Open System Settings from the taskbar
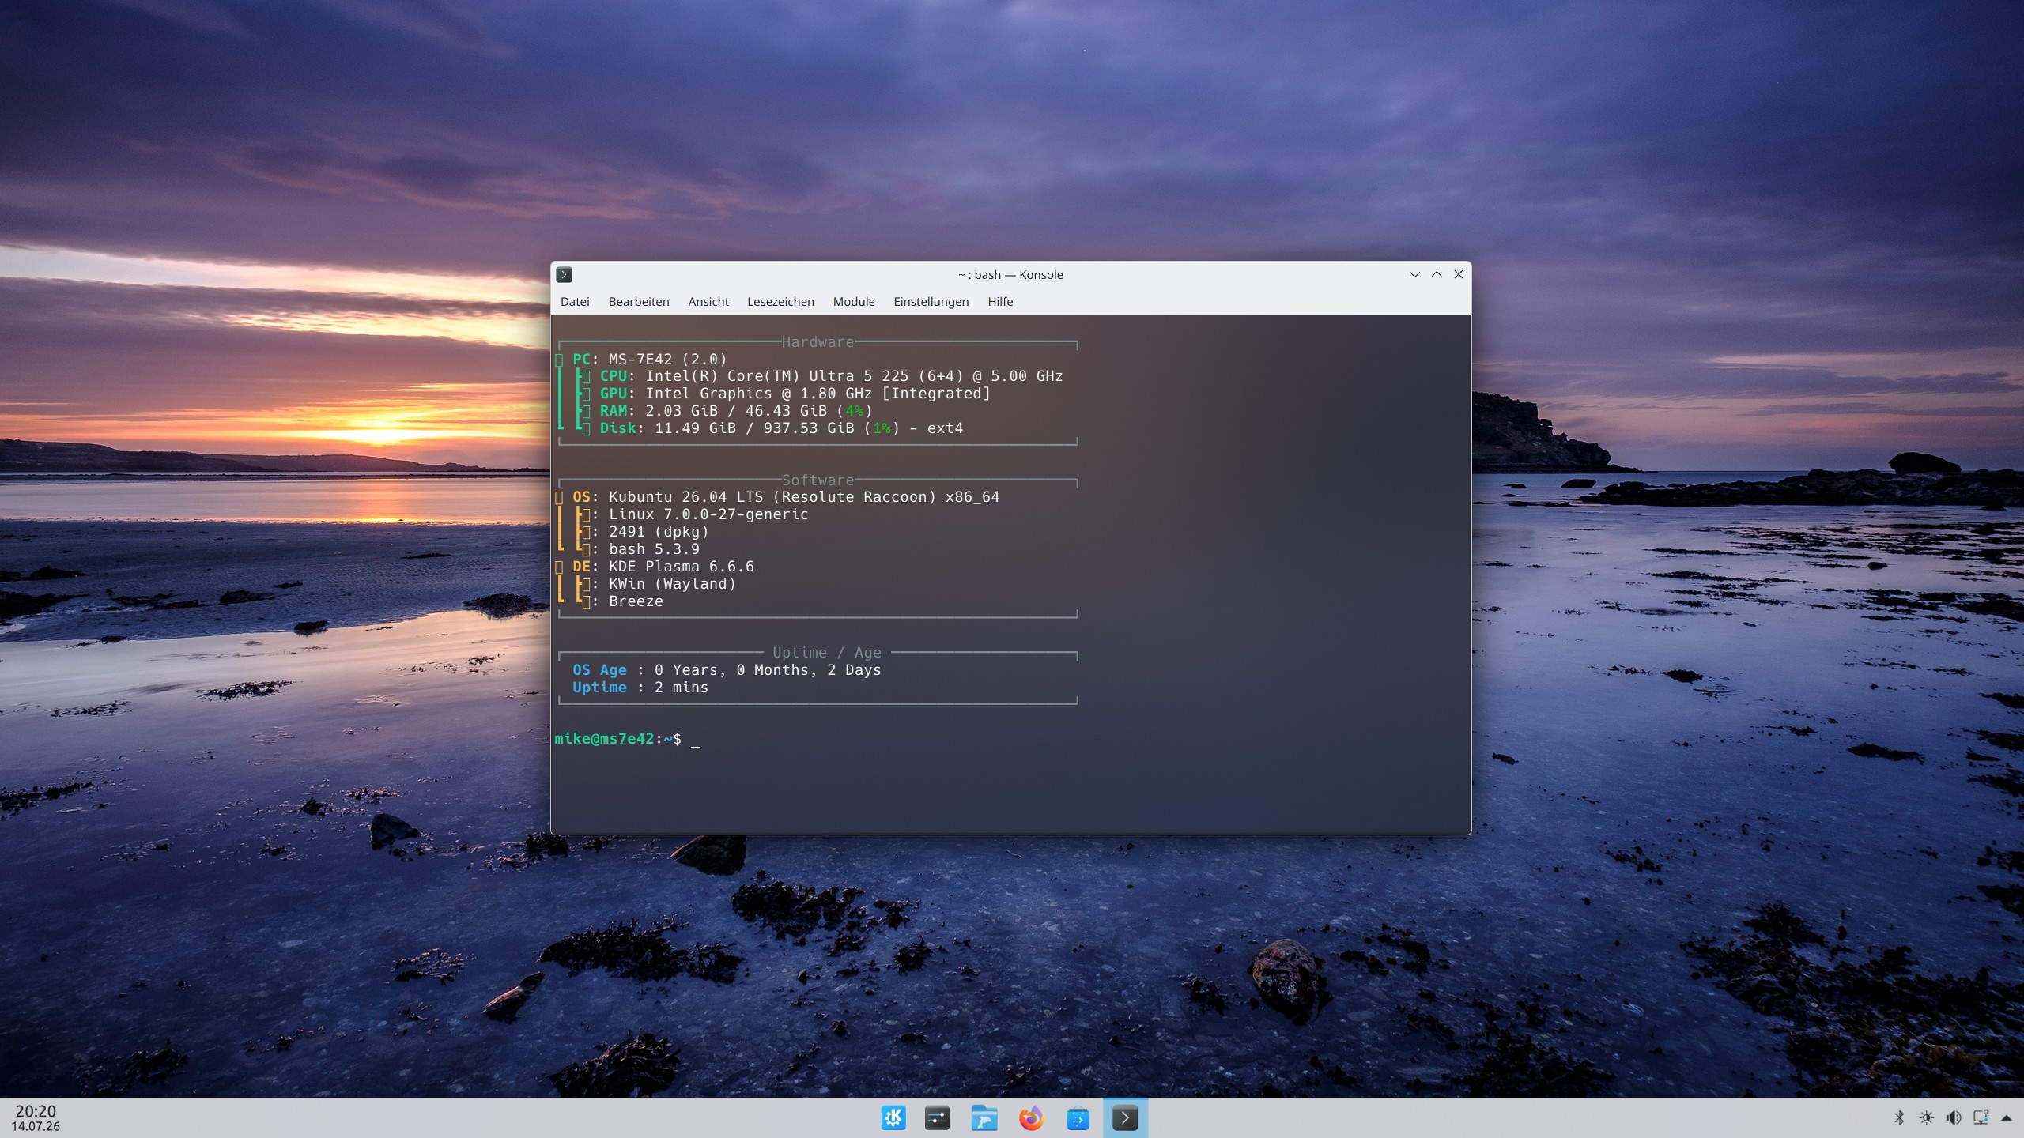The height and width of the screenshot is (1138, 2024). click(937, 1117)
